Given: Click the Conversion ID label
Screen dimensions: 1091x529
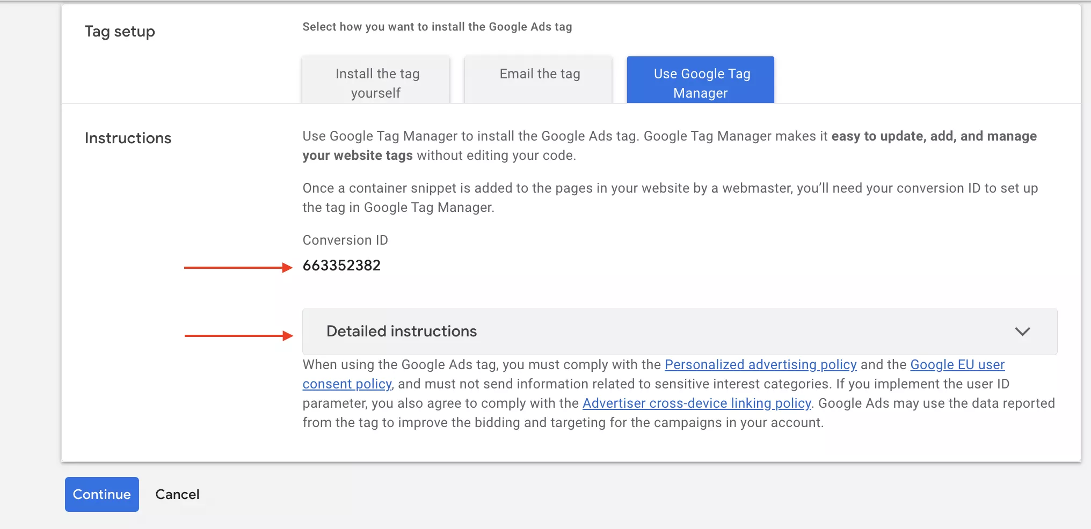Looking at the screenshot, I should tap(345, 240).
